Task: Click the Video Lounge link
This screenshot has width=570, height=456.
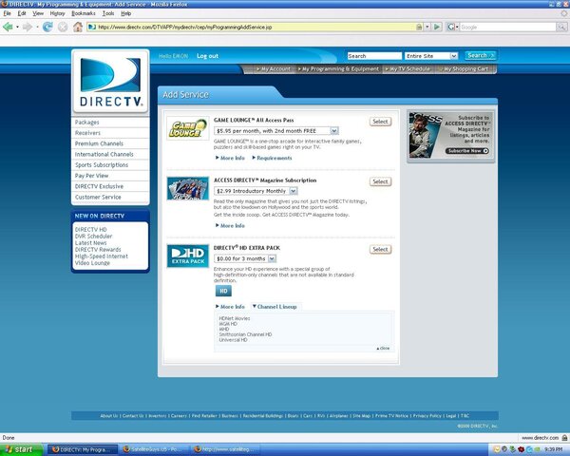Action: (x=92, y=263)
